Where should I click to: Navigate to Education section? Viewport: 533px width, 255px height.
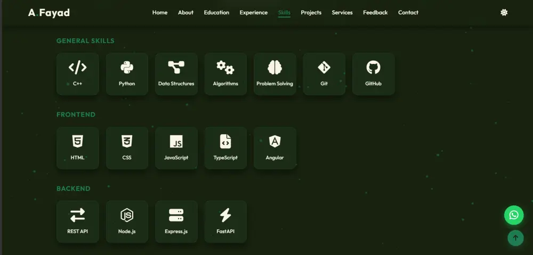point(216,13)
